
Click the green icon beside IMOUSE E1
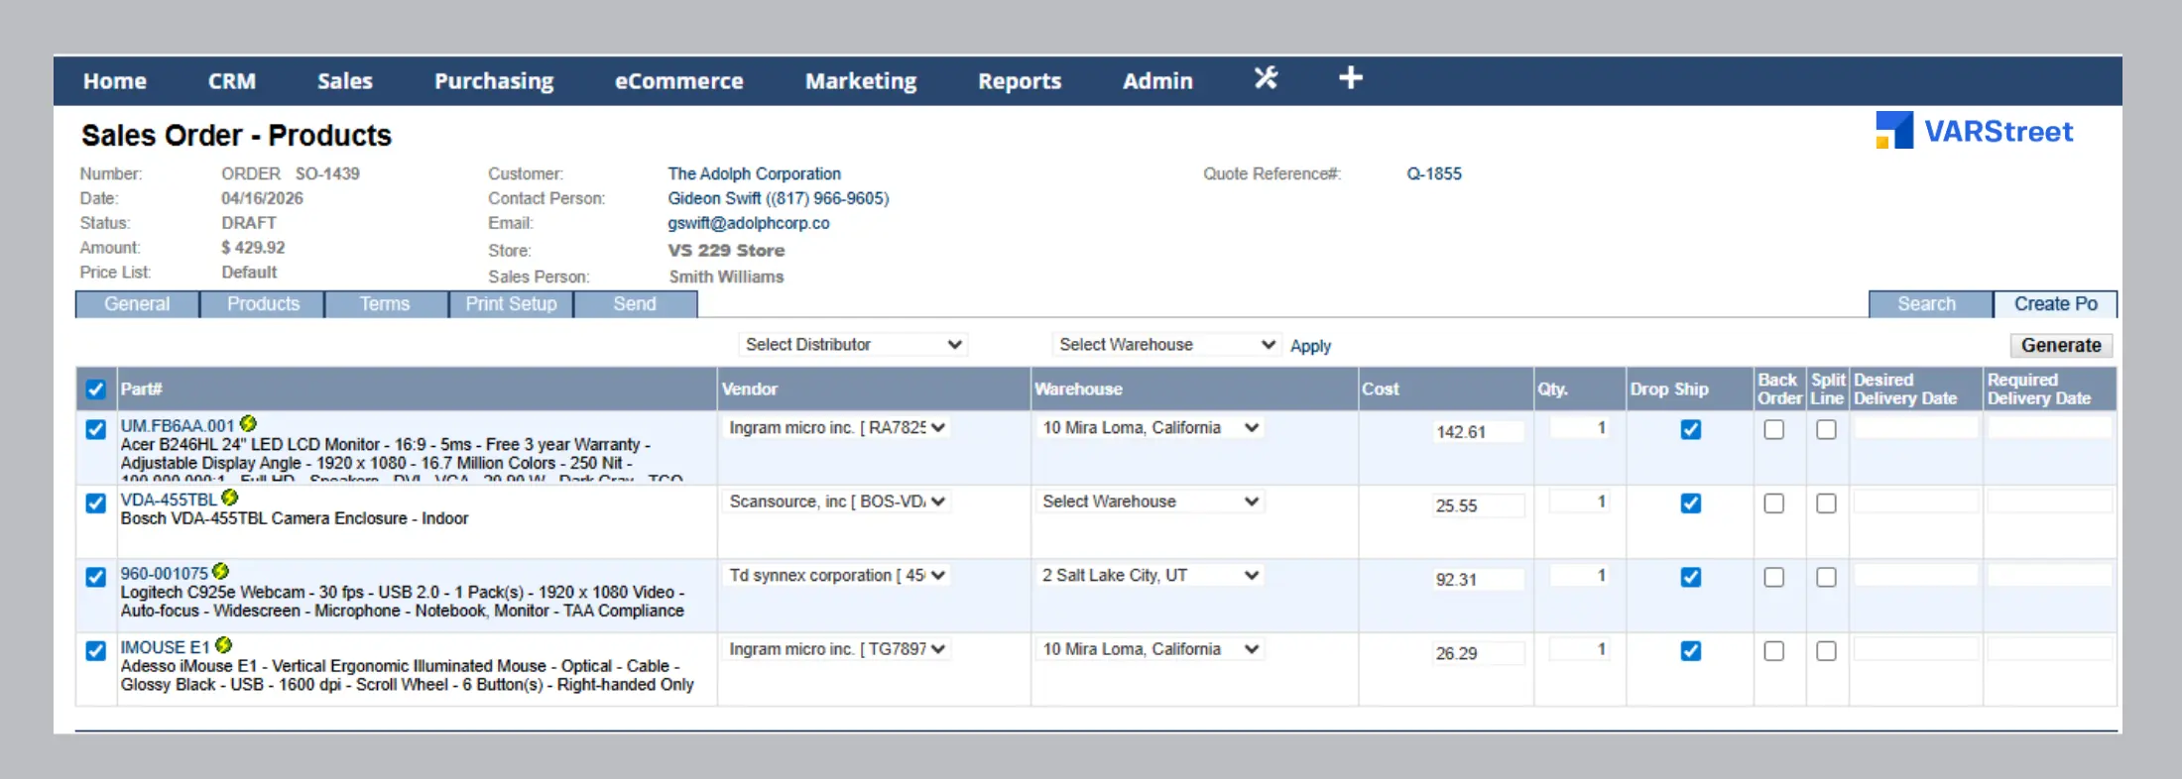[x=224, y=645]
